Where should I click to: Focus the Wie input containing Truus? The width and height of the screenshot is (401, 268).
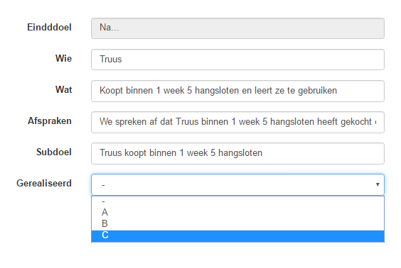(237, 60)
